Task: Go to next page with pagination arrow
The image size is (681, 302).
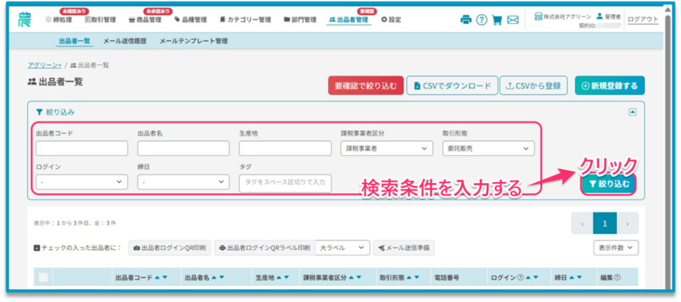Action: [x=627, y=224]
